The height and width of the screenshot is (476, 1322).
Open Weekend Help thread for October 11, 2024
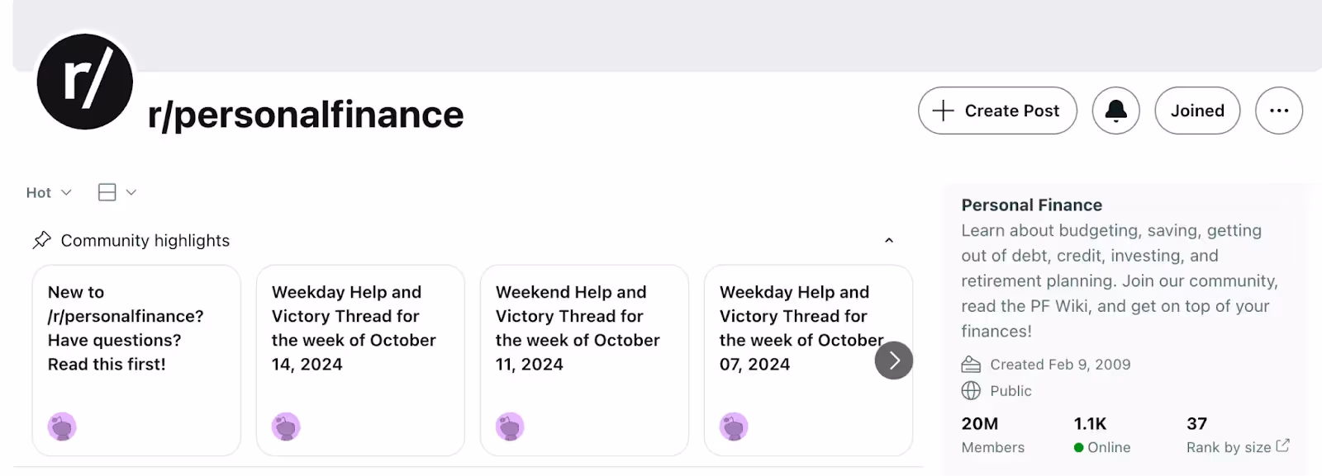point(578,328)
